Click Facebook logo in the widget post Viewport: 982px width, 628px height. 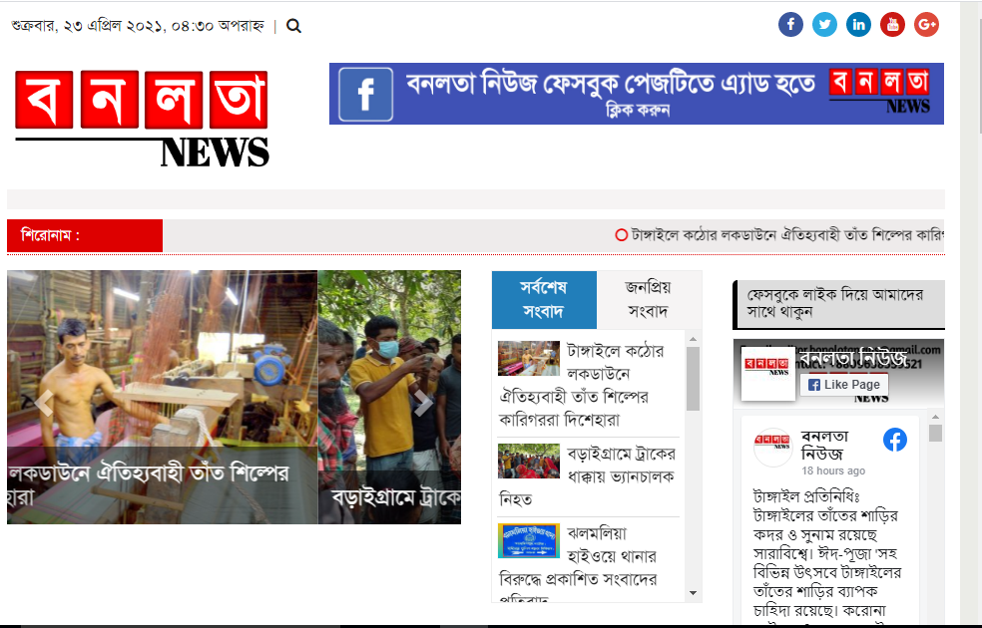click(895, 440)
